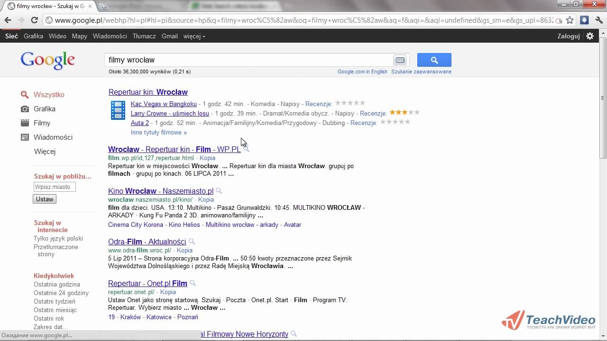
Task: Bookmark this page with the star icon
Action: 570,20
